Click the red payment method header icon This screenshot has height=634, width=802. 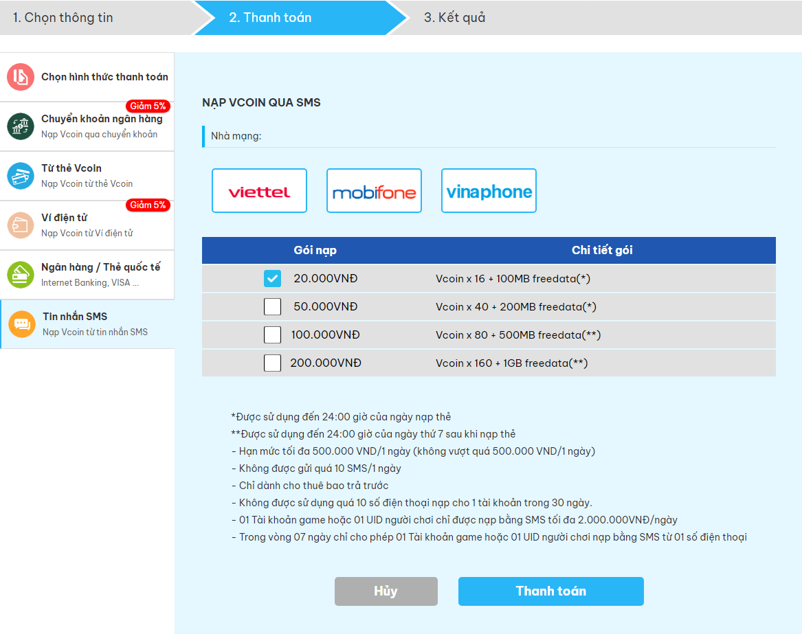click(x=21, y=77)
